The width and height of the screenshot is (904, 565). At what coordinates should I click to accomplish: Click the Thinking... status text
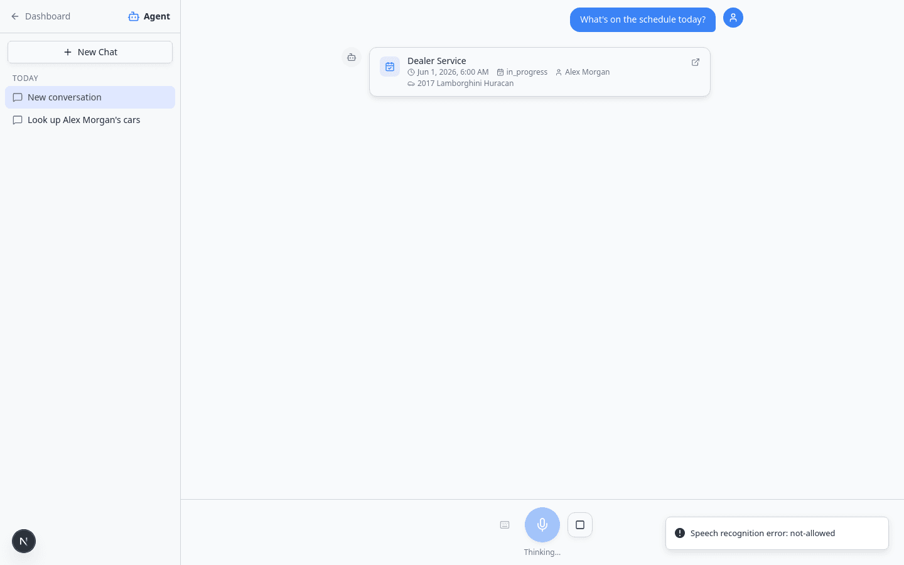(x=542, y=552)
